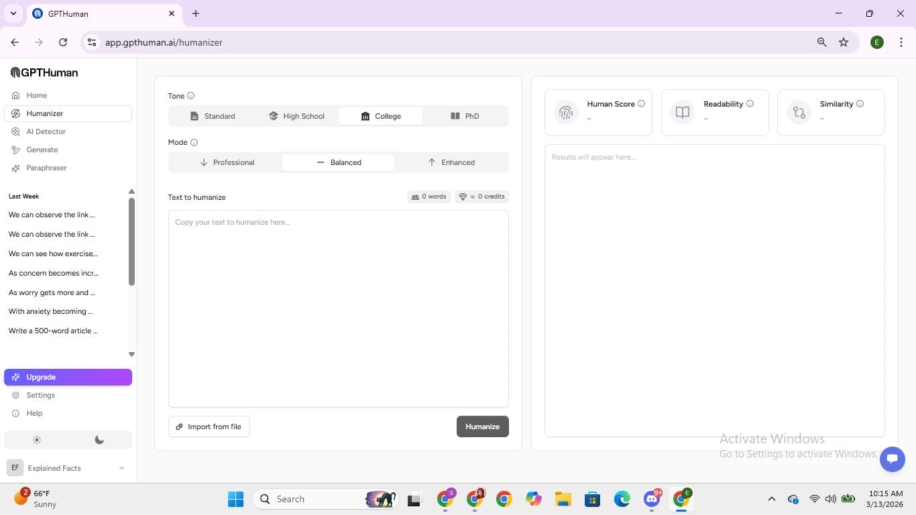Open history item 'As worry gets more and ...'
The height and width of the screenshot is (515, 916).
53,292
